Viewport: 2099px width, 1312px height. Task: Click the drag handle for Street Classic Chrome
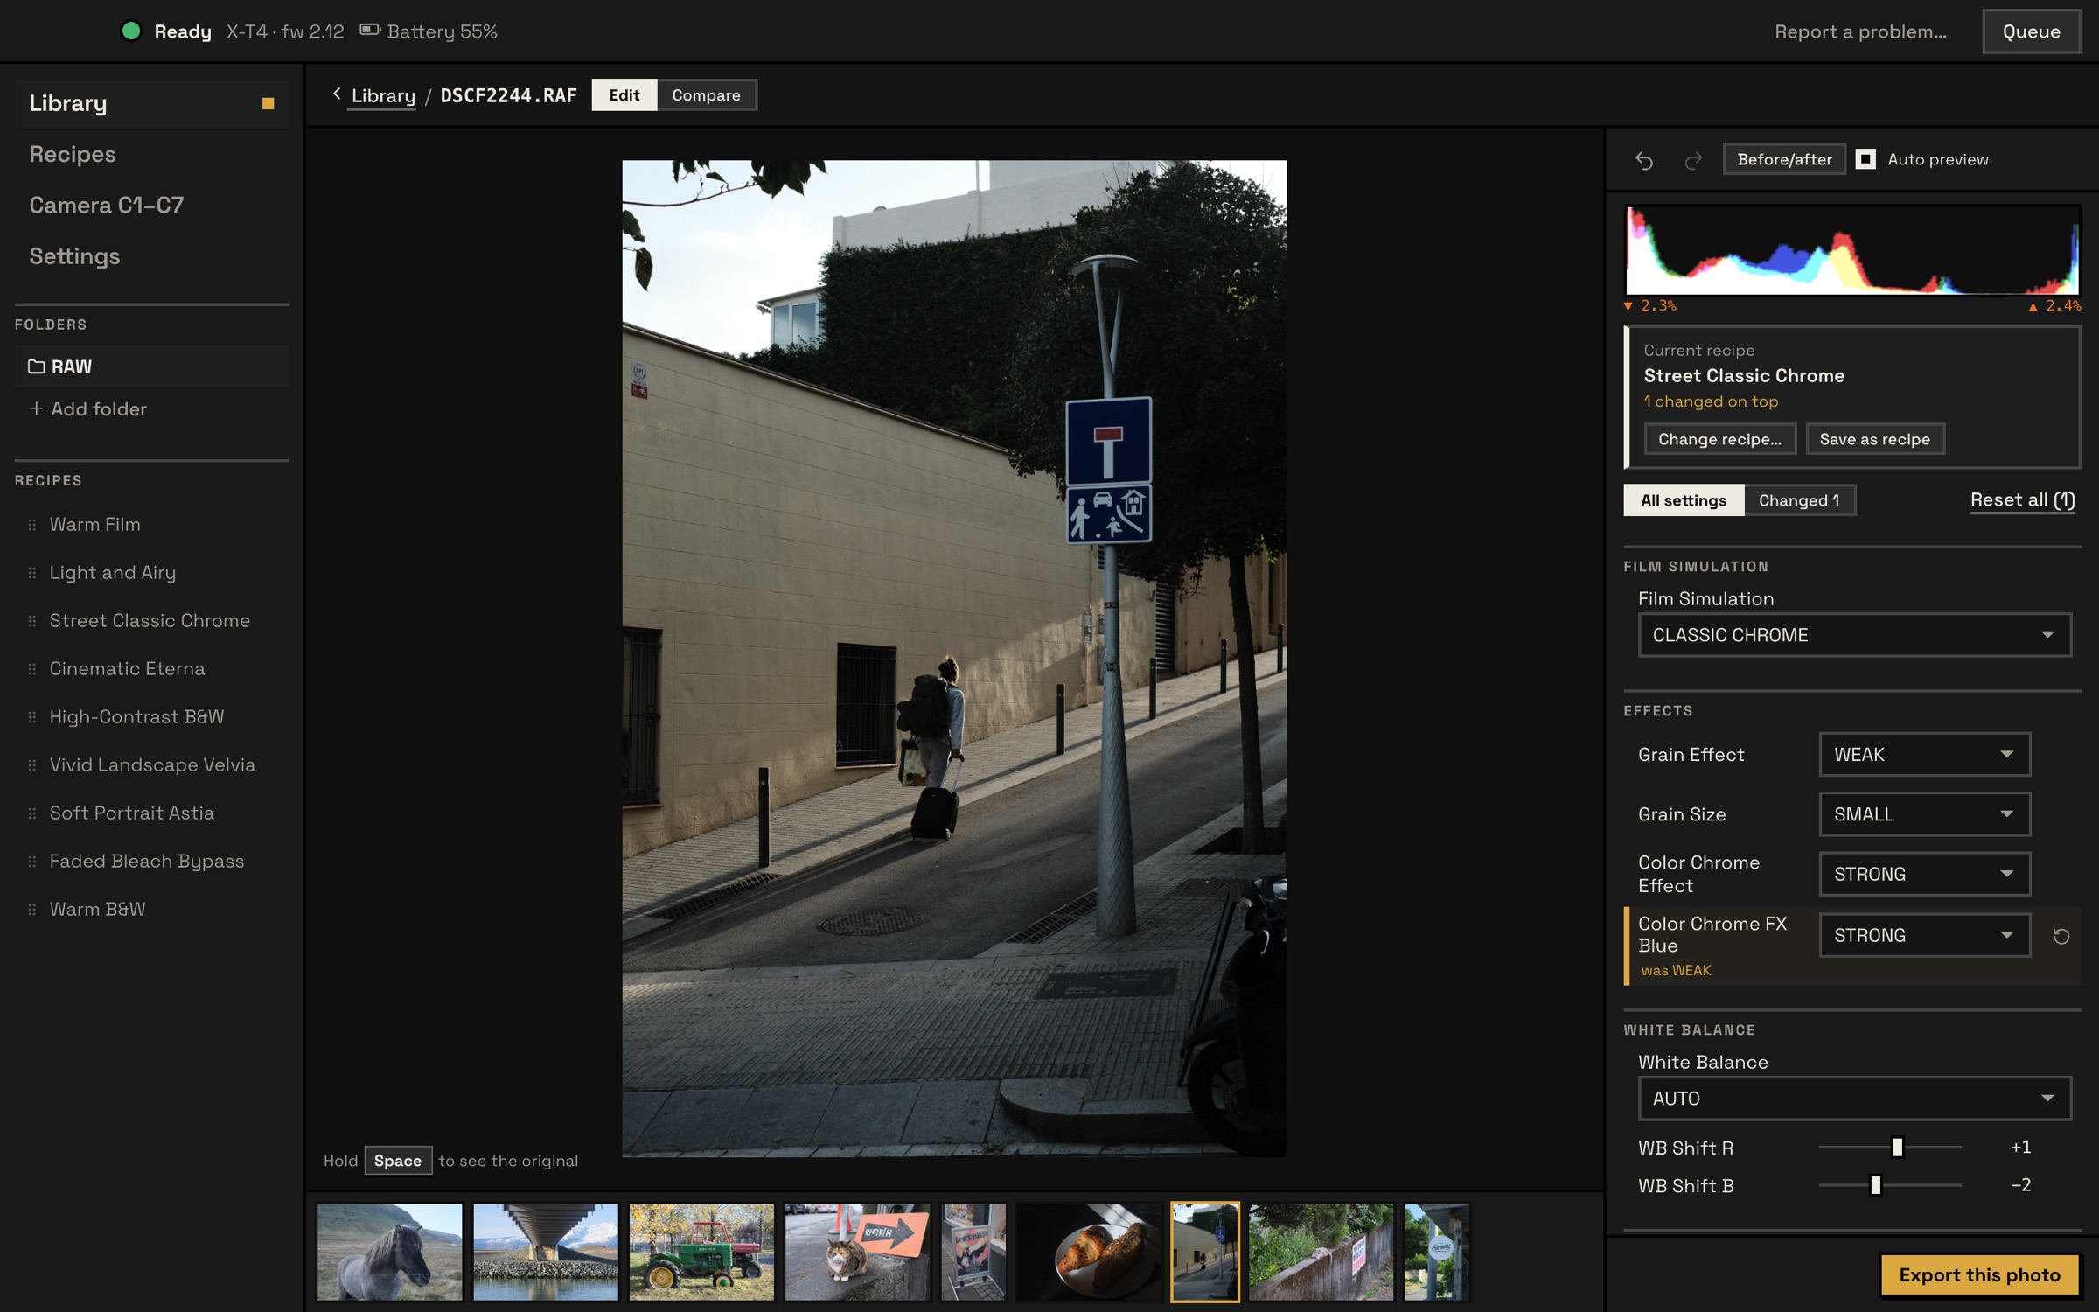click(x=32, y=621)
